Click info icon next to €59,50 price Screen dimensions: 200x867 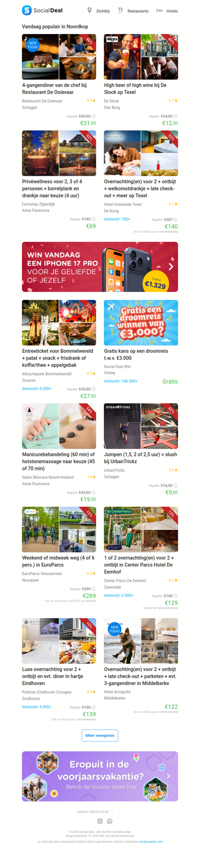pyautogui.click(x=93, y=116)
